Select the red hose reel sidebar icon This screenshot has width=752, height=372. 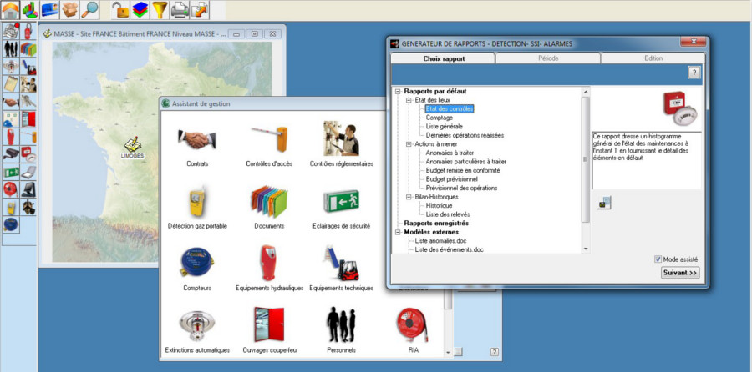coord(11,189)
